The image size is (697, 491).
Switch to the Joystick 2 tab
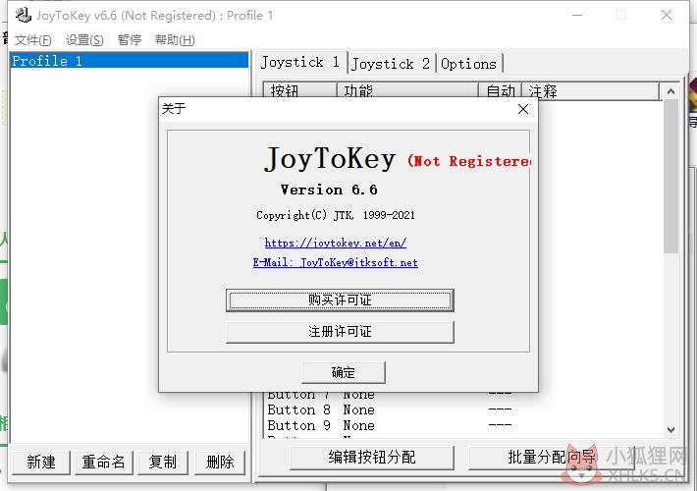391,64
